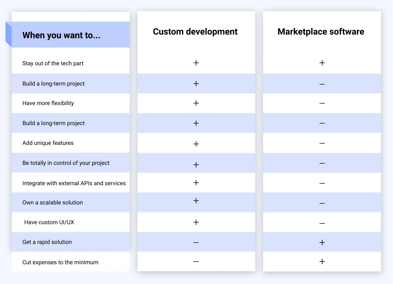Click the Marketplace software minus for 'Add unique features'
This screenshot has height=284, width=393.
click(322, 143)
